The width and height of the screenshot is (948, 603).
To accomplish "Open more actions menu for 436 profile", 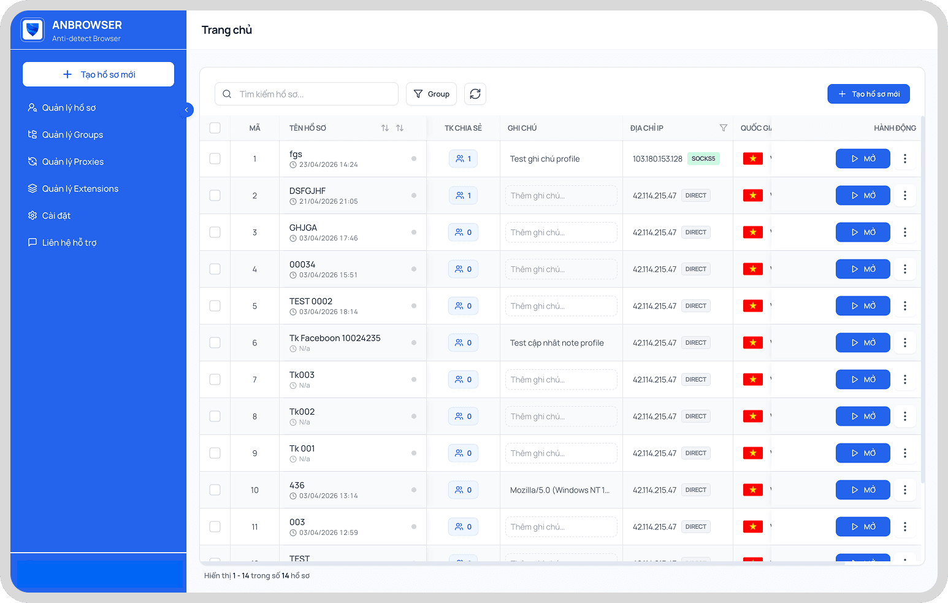I will [905, 490].
